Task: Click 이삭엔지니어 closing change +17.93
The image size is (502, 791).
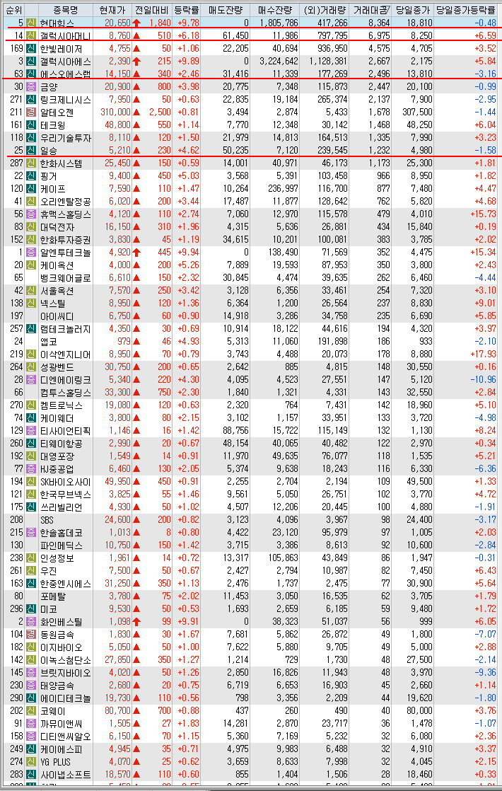Action: pyautogui.click(x=483, y=354)
